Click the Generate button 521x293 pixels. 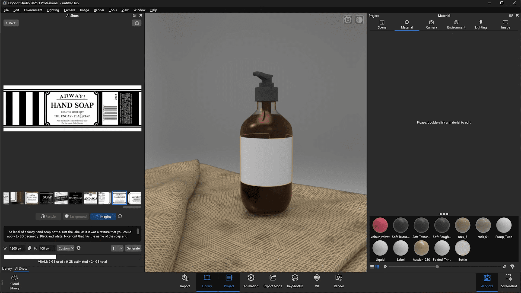[x=133, y=248]
